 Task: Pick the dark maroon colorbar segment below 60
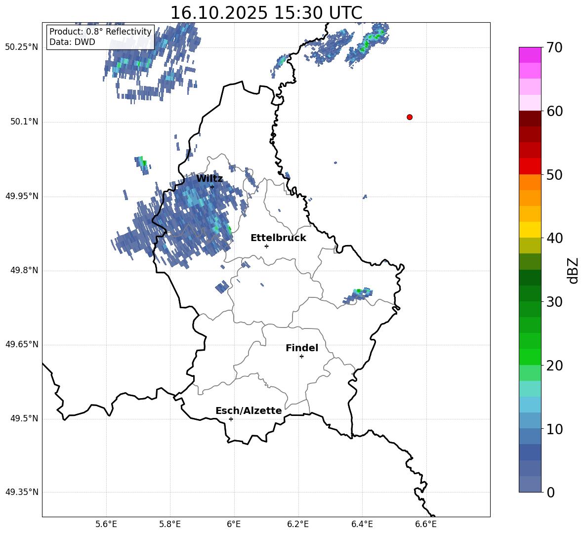pyautogui.click(x=530, y=119)
